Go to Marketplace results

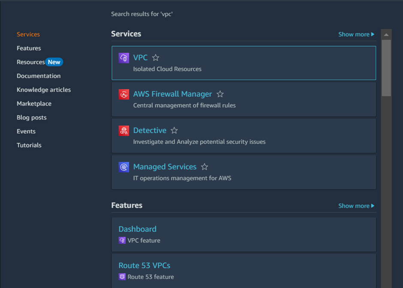coord(34,104)
